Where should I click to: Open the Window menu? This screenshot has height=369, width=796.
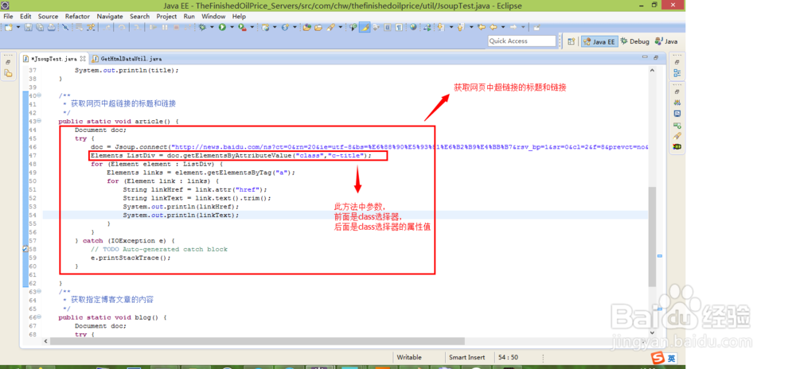[x=213, y=16]
